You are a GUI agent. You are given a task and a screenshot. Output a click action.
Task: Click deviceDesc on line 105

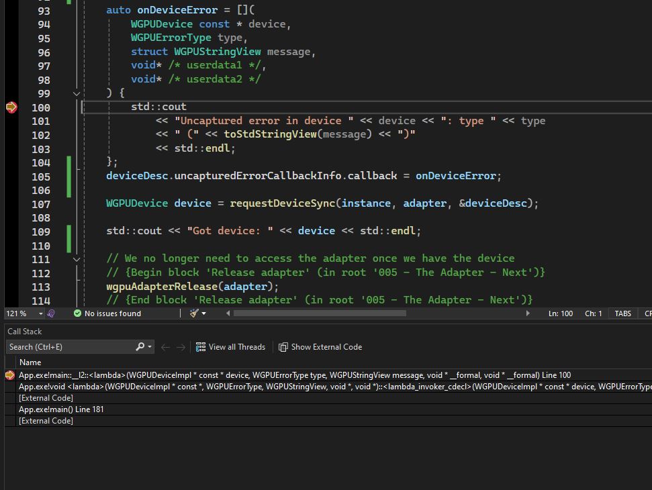coord(137,176)
